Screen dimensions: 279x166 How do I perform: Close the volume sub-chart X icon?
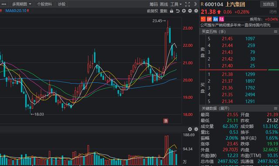[190, 129]
